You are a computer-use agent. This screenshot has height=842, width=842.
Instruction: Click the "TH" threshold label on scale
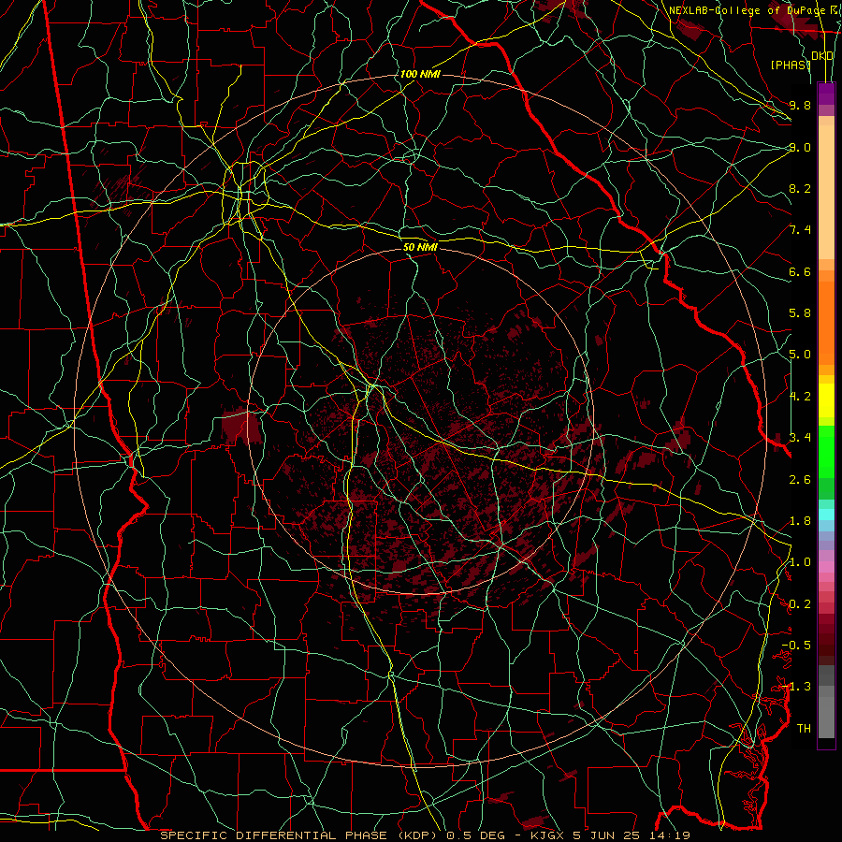pos(804,729)
